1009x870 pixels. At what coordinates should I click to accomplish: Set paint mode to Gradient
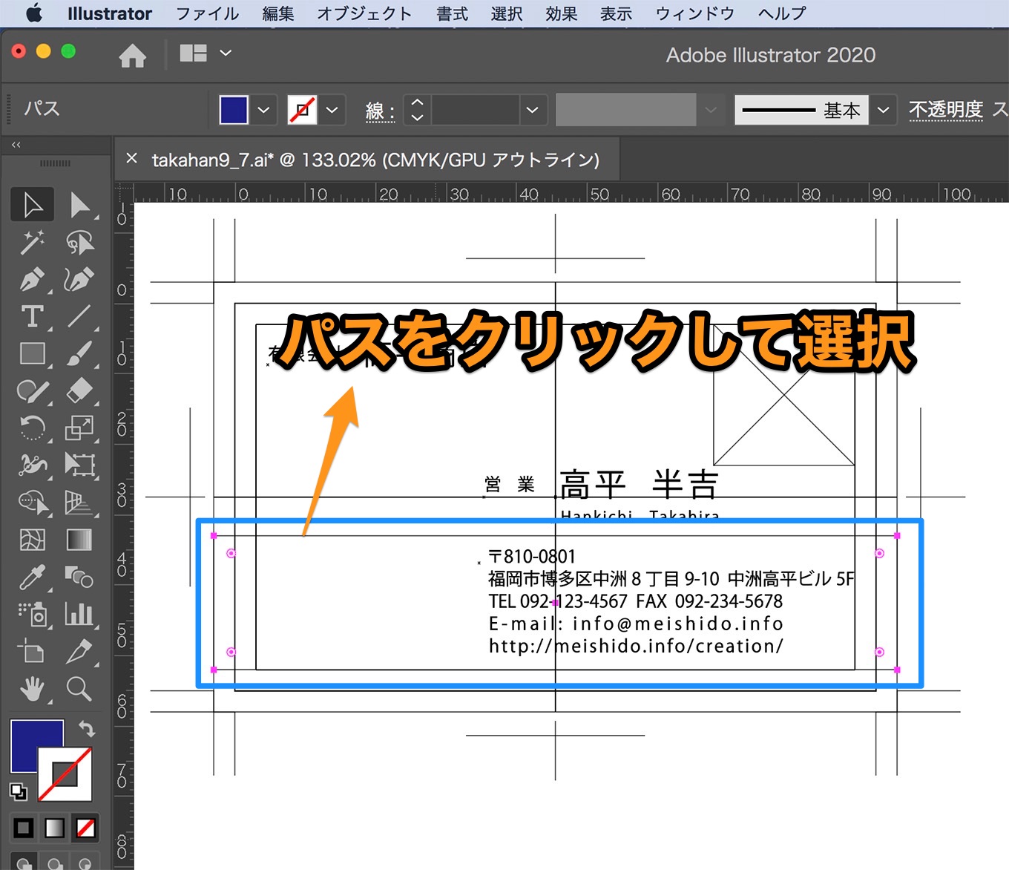click(55, 827)
